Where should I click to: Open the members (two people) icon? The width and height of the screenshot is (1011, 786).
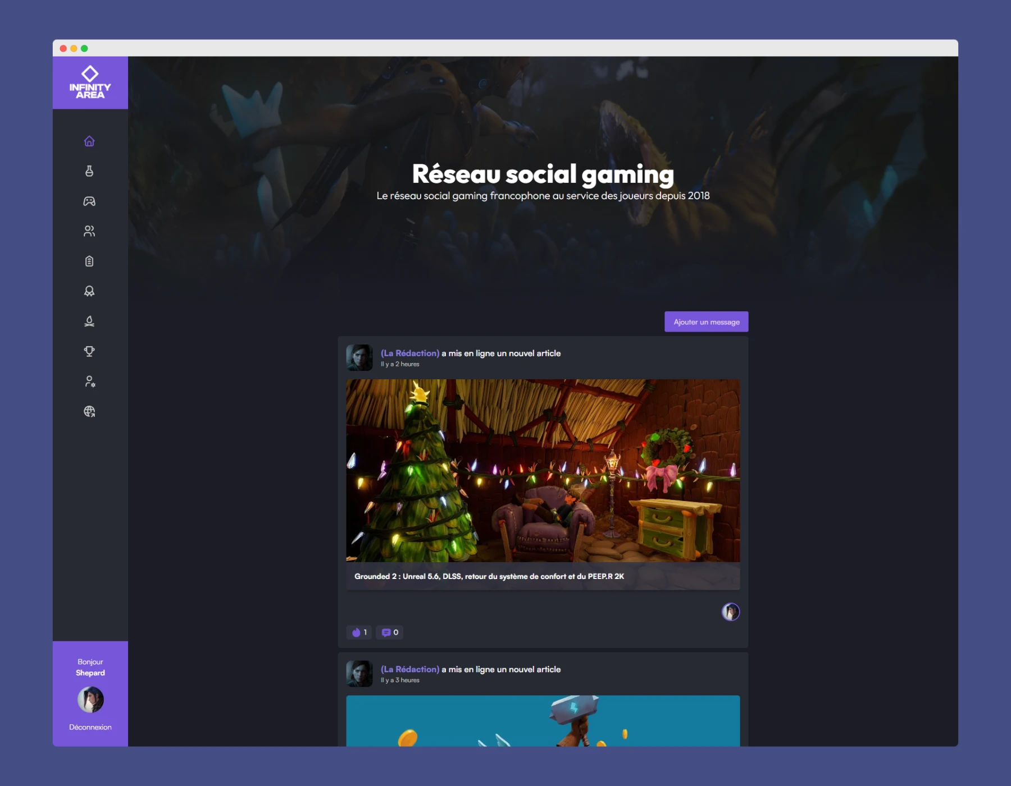pyautogui.click(x=89, y=231)
